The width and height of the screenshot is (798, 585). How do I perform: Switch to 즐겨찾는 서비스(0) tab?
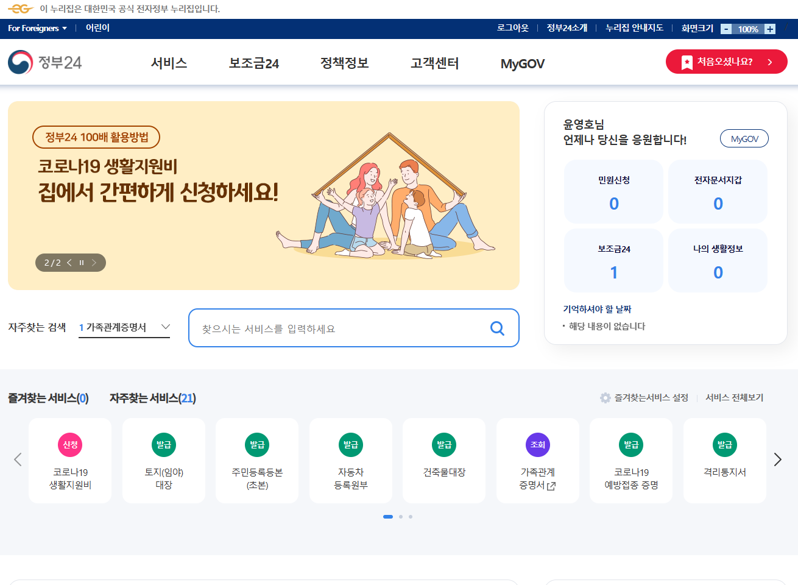point(48,399)
